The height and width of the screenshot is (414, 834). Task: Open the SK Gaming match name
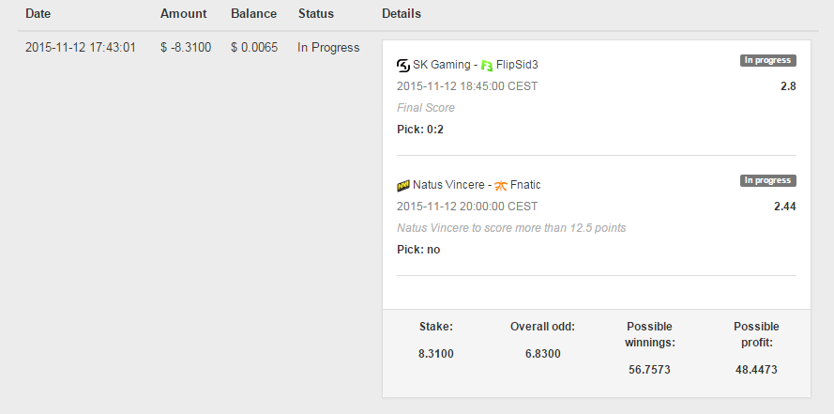click(442, 65)
